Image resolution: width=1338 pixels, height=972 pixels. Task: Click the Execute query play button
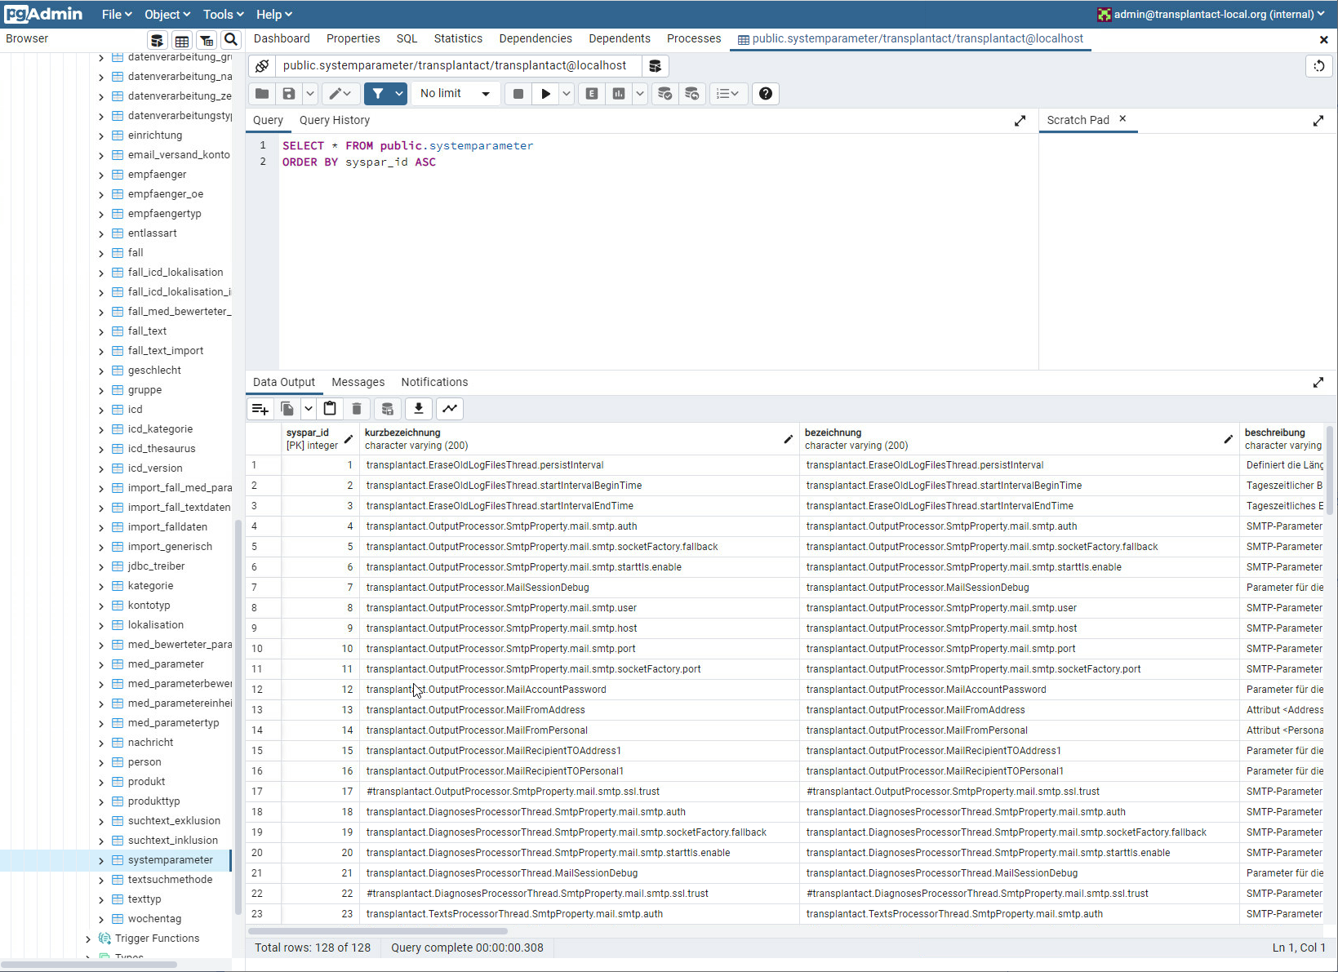(545, 94)
